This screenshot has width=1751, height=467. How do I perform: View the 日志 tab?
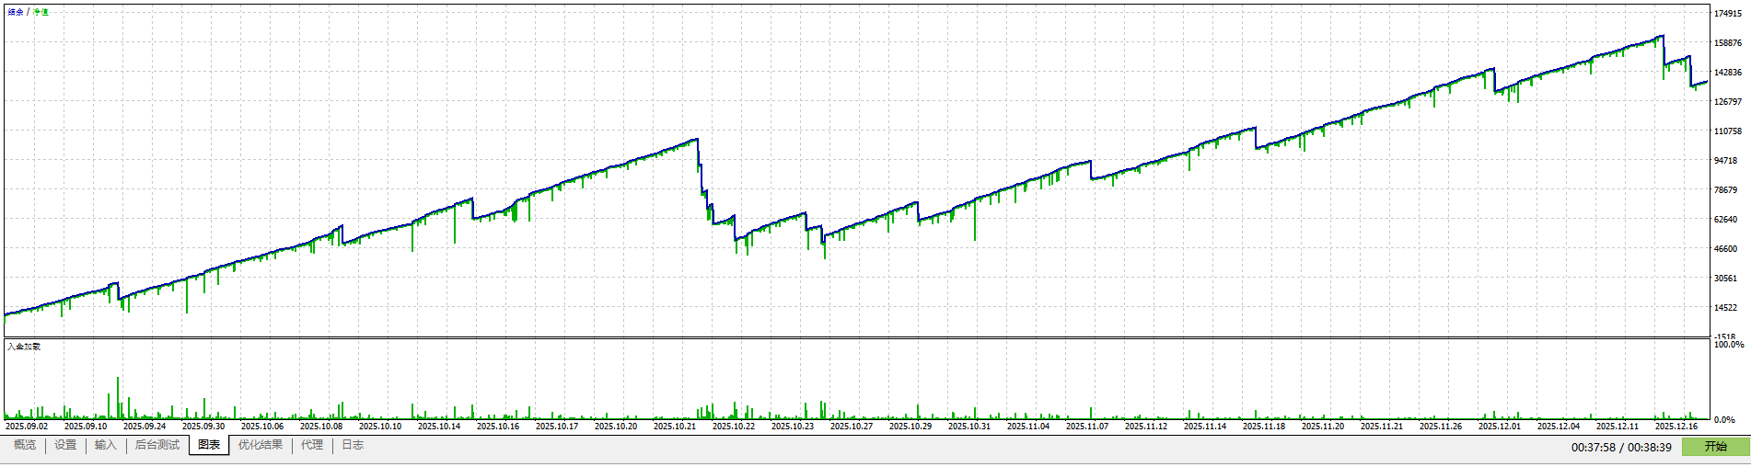(x=353, y=445)
